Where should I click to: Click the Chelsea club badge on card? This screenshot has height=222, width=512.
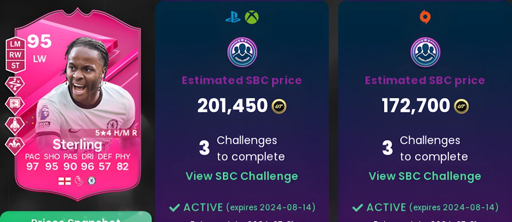[x=91, y=181]
